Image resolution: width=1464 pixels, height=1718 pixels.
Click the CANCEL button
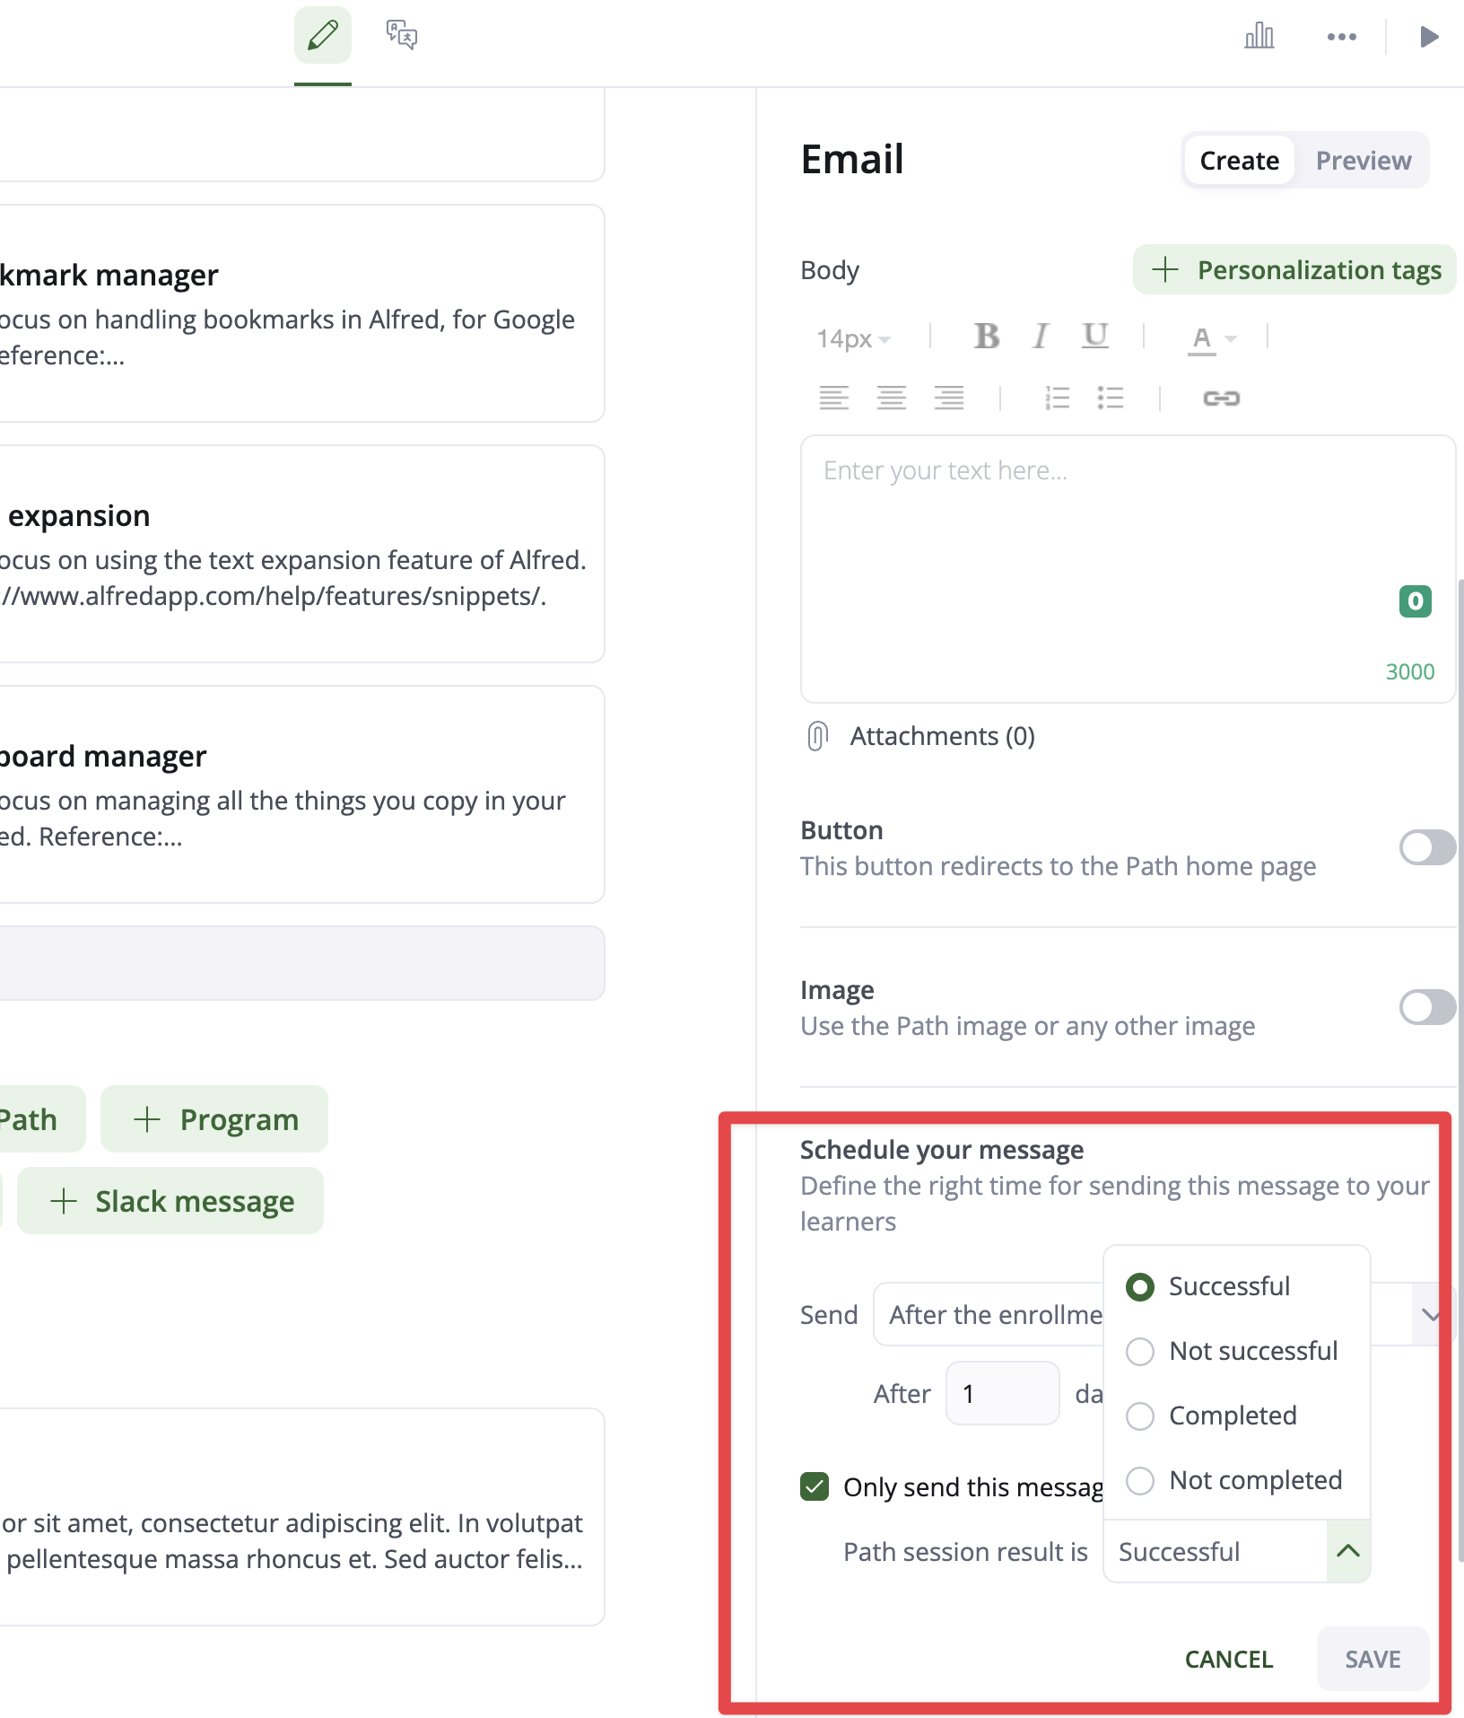pos(1228,1659)
